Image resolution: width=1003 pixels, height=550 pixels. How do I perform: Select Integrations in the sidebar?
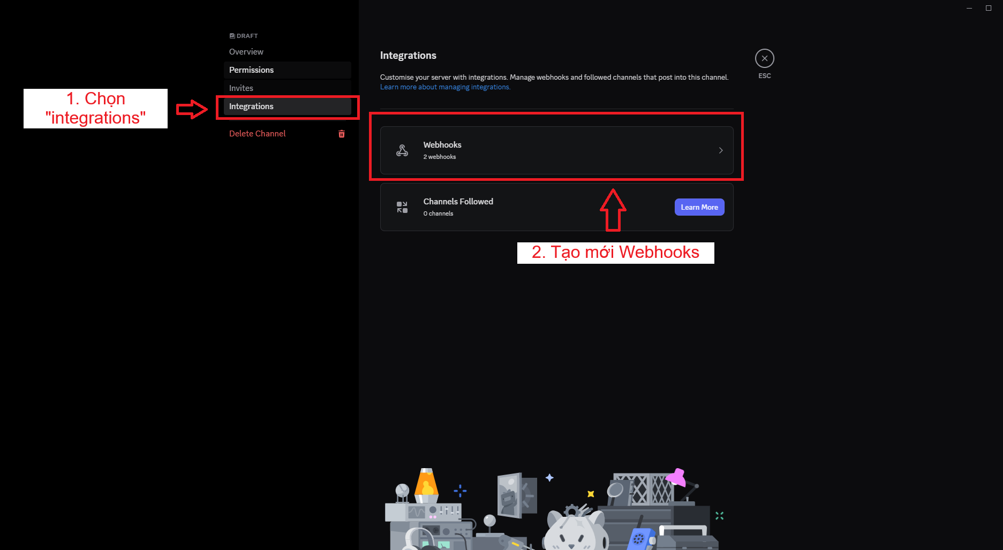(251, 106)
